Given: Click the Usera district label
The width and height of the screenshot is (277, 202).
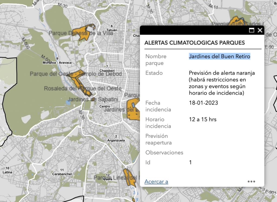Looking at the screenshot, I should coord(108,179).
